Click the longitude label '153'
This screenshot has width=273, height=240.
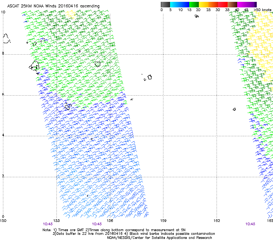(56, 221)
